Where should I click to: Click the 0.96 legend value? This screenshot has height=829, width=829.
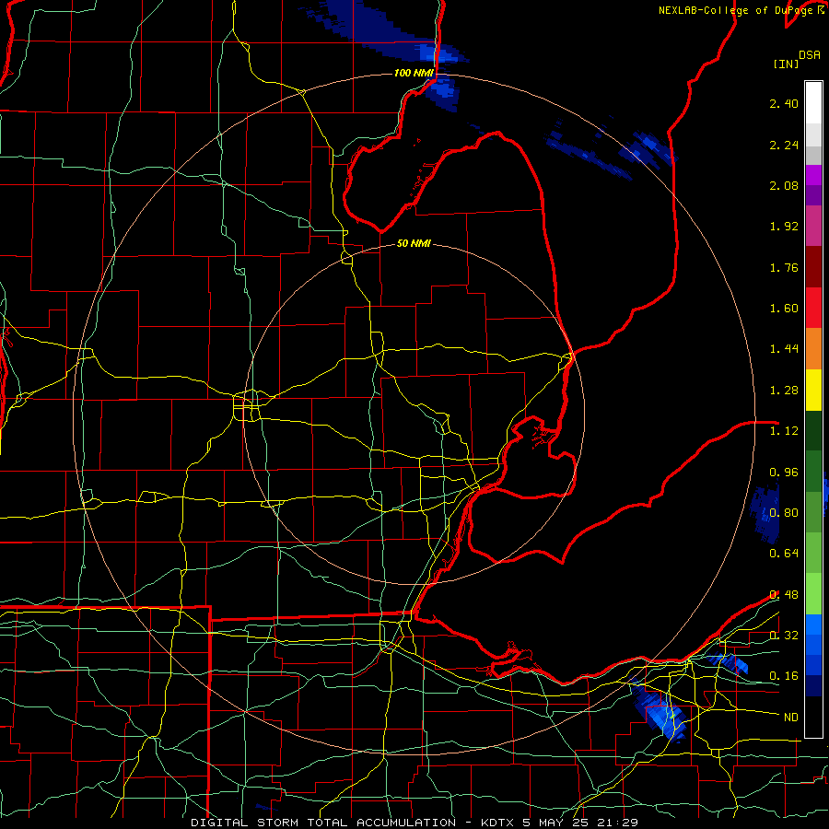click(784, 472)
